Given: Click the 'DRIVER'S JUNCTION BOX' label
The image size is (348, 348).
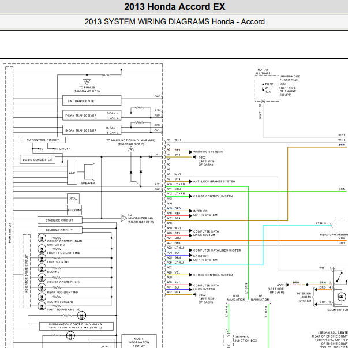Looking at the screenshot, I should point(246,339).
